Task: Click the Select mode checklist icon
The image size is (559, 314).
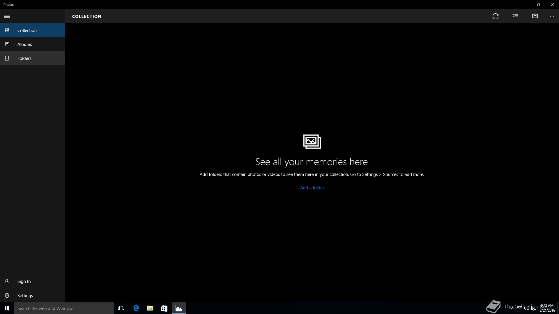Action: pyautogui.click(x=515, y=16)
